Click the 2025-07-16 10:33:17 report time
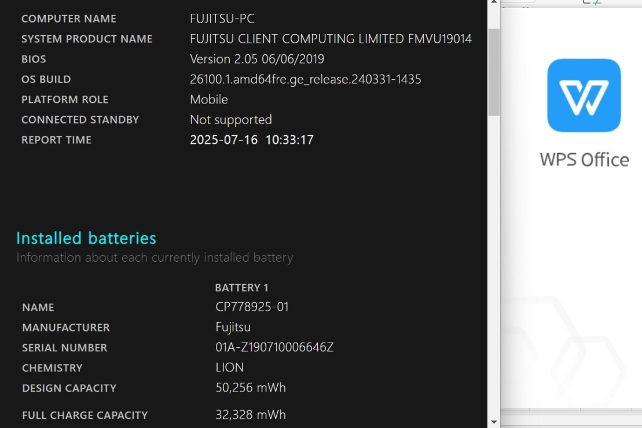The width and height of the screenshot is (642, 428). click(252, 140)
